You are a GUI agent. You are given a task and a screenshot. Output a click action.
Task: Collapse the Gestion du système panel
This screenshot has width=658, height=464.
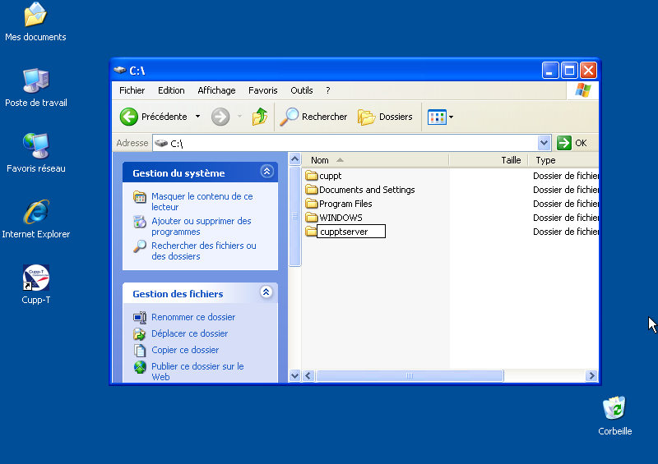pyautogui.click(x=266, y=172)
